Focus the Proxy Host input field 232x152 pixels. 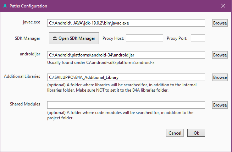tap(144, 38)
